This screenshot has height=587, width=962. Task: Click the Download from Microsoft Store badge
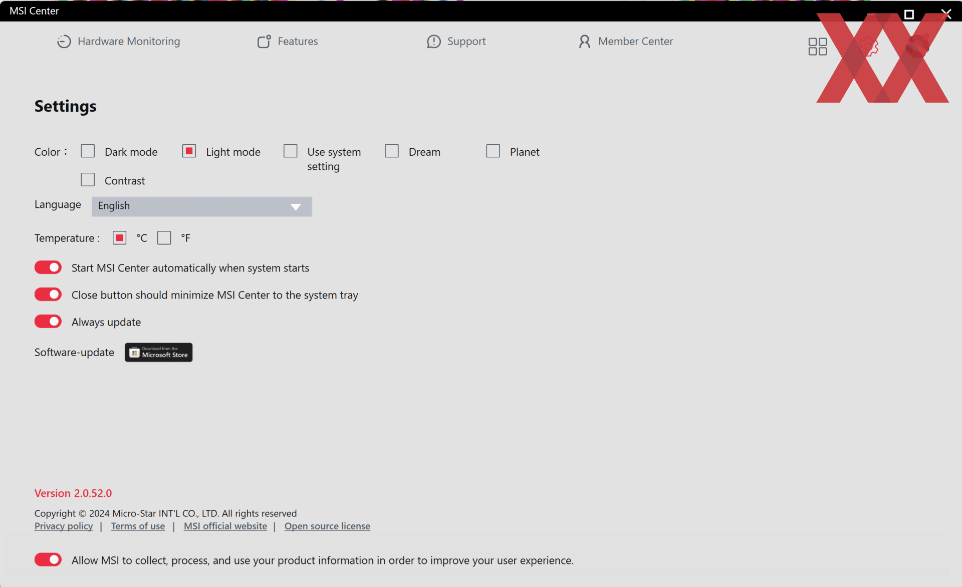(158, 352)
